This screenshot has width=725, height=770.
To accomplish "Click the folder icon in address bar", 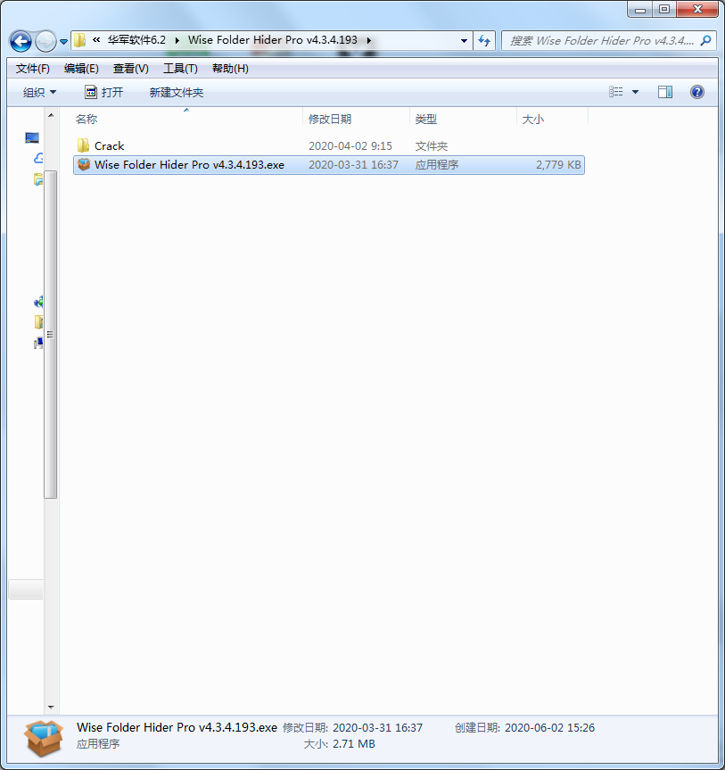I will [x=80, y=40].
